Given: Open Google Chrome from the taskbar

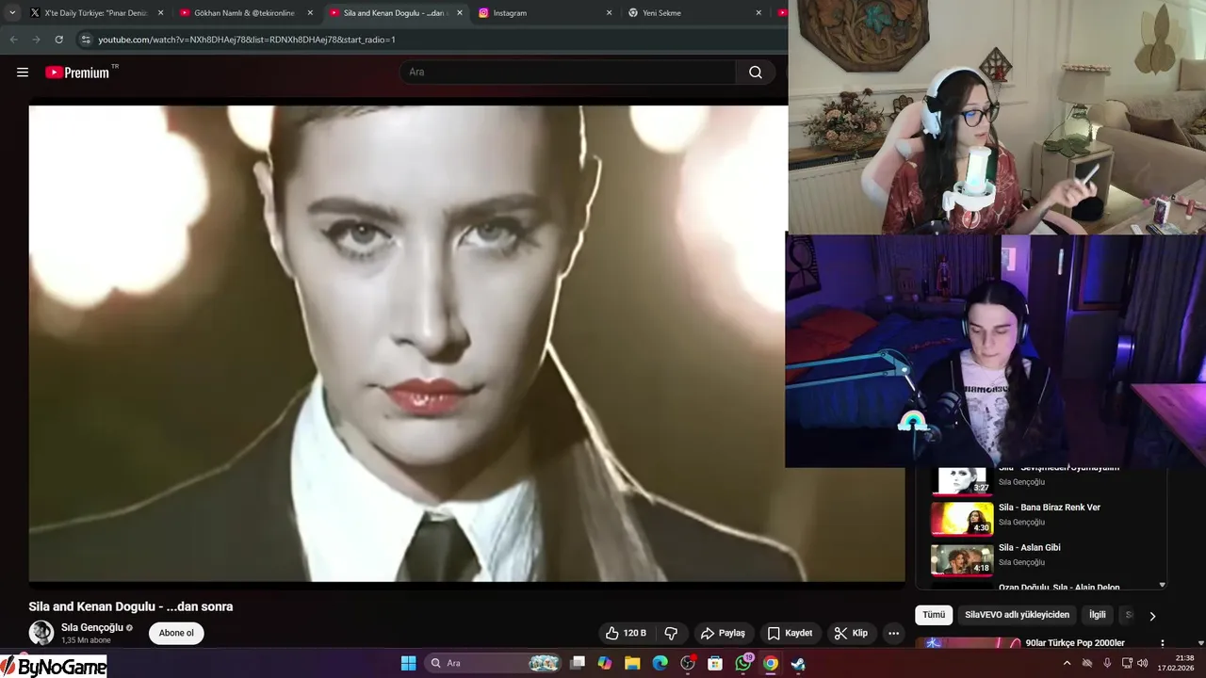Looking at the screenshot, I should point(771,663).
